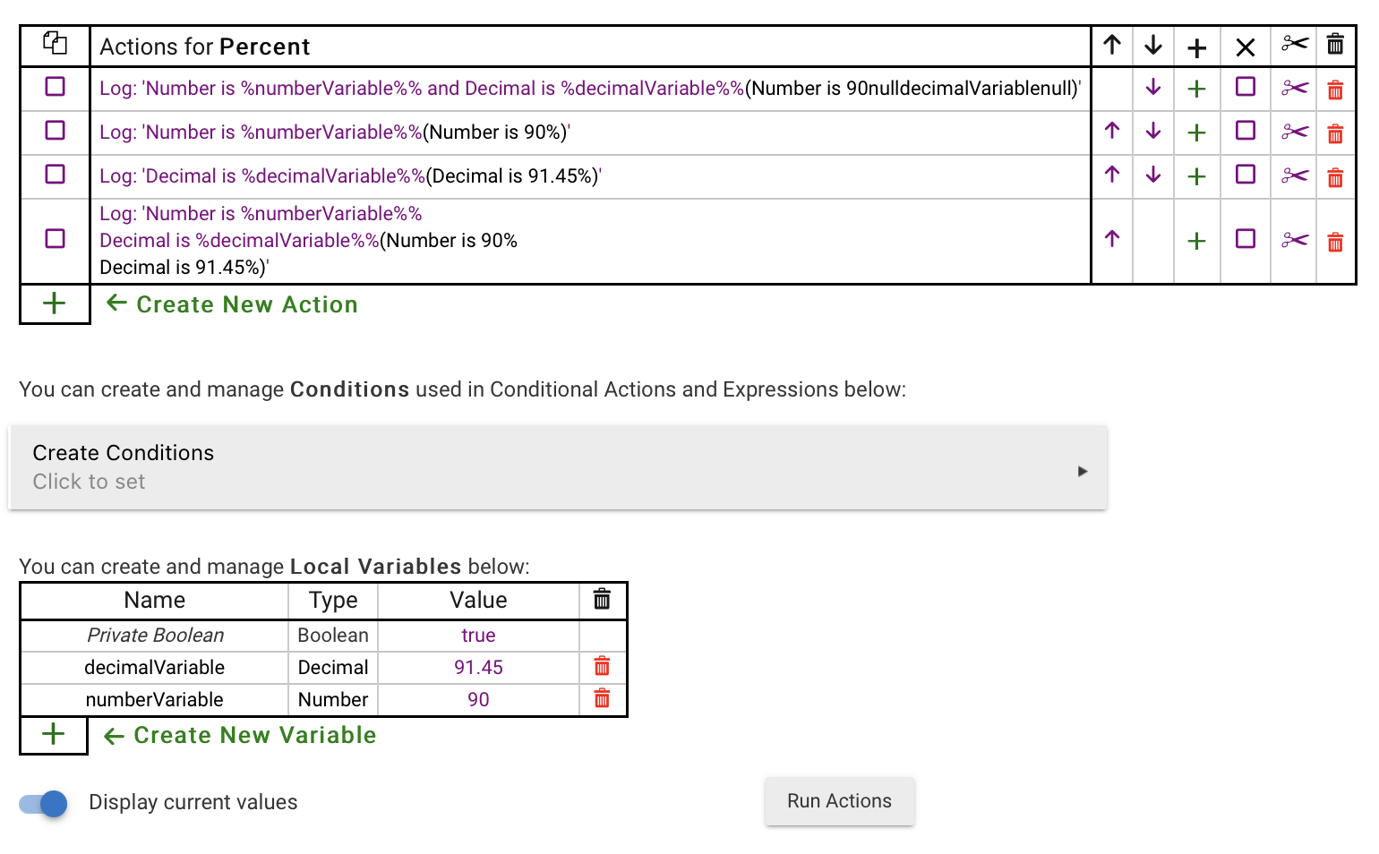The height and width of the screenshot is (854, 1379).
Task: Tick the right-side checkbox on the Decimal log row
Action: [x=1245, y=175]
